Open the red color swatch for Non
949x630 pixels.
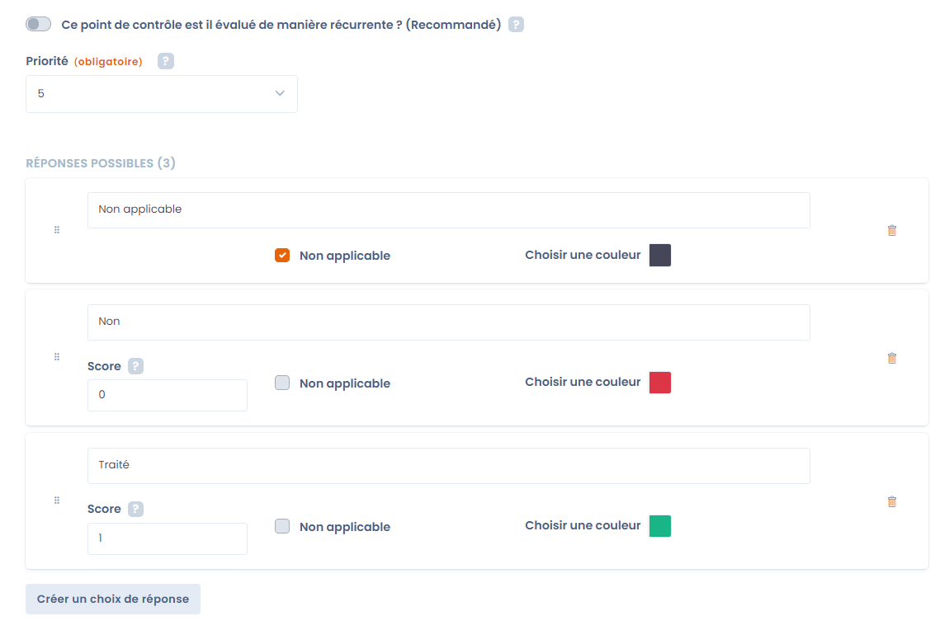[662, 383]
